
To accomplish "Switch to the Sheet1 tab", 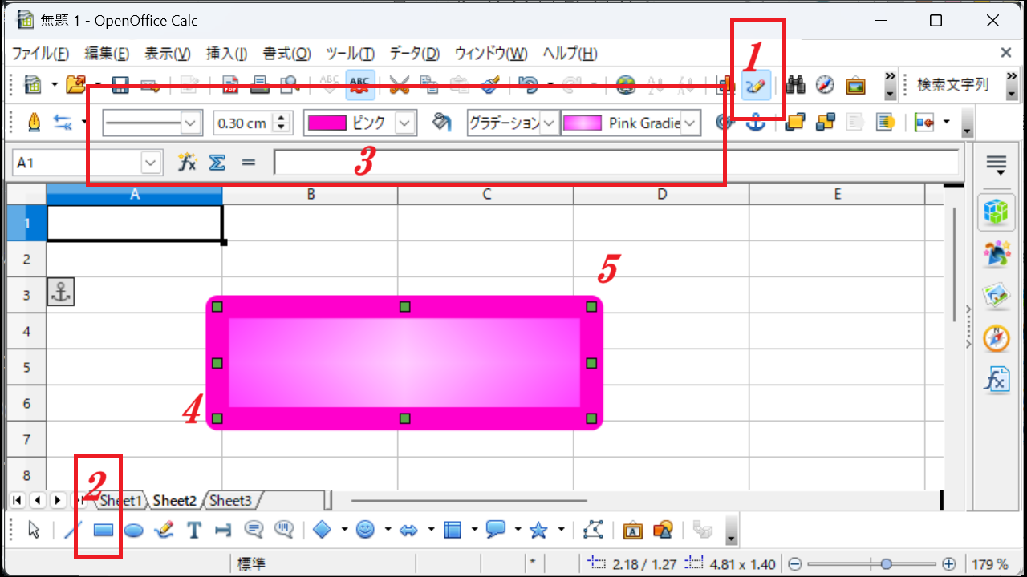I will tap(120, 501).
